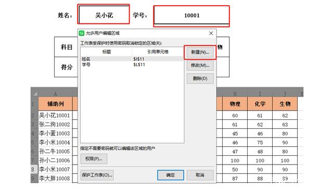Open the 权限(P)... settings
Image resolution: width=333 pixels, height=190 pixels.
94,159
